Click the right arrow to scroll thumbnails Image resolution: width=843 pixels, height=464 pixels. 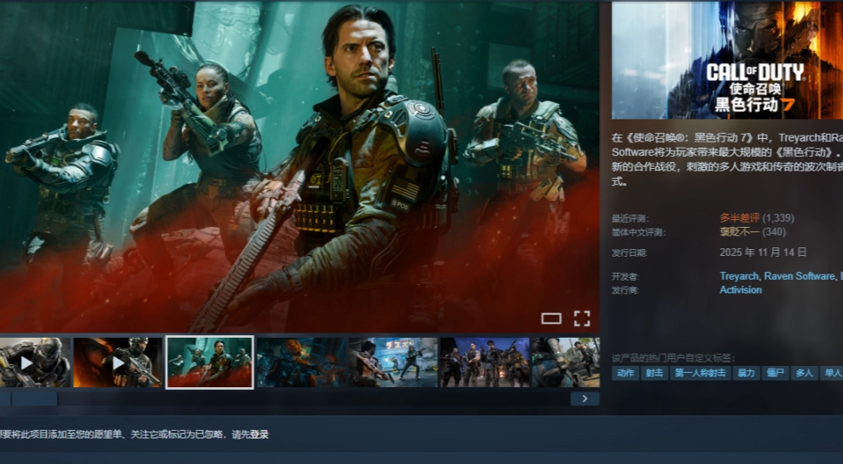tap(584, 398)
